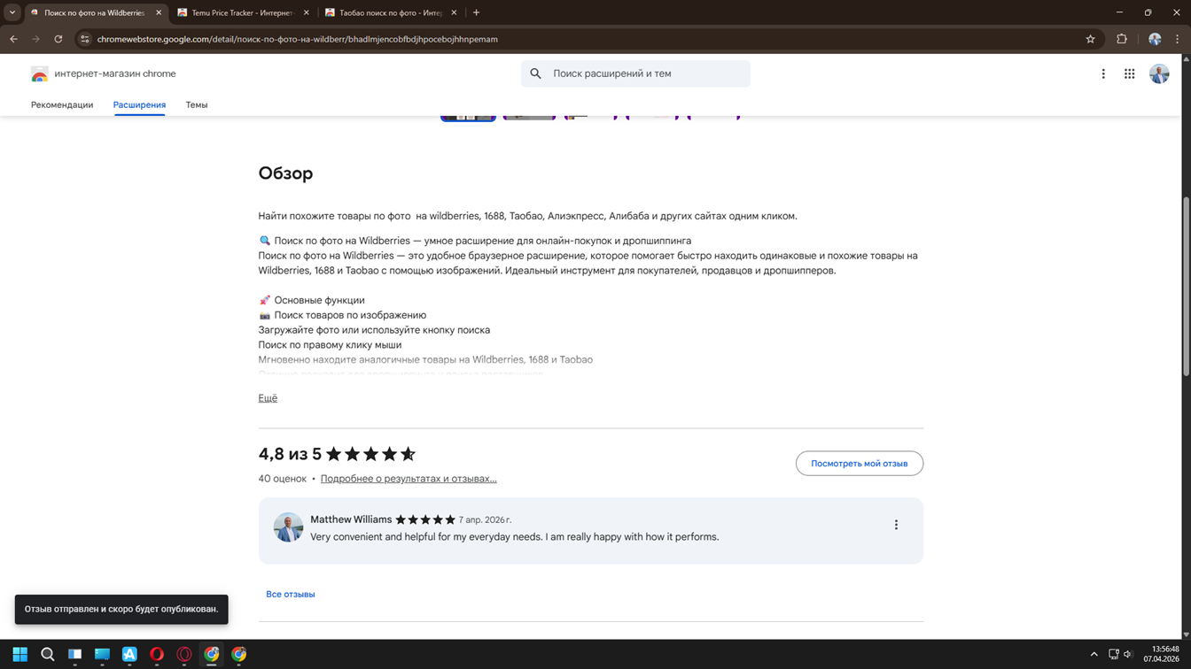Image resolution: width=1191 pixels, height=669 pixels.
Task: Click Посмотреть мой отзыв button
Action: (x=860, y=464)
